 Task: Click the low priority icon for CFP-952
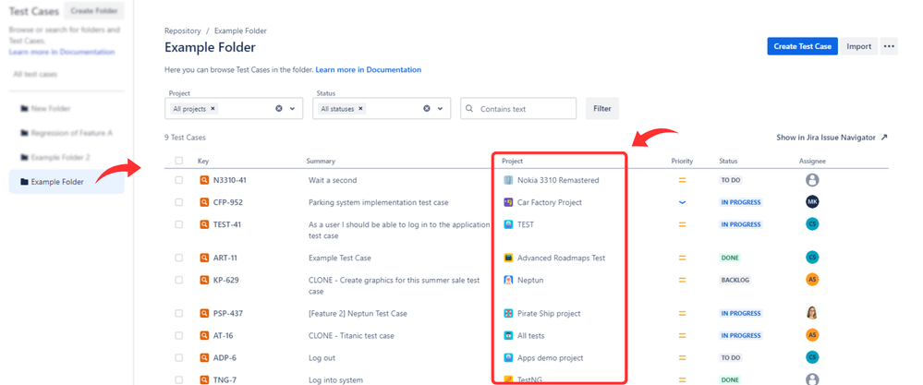pos(682,202)
